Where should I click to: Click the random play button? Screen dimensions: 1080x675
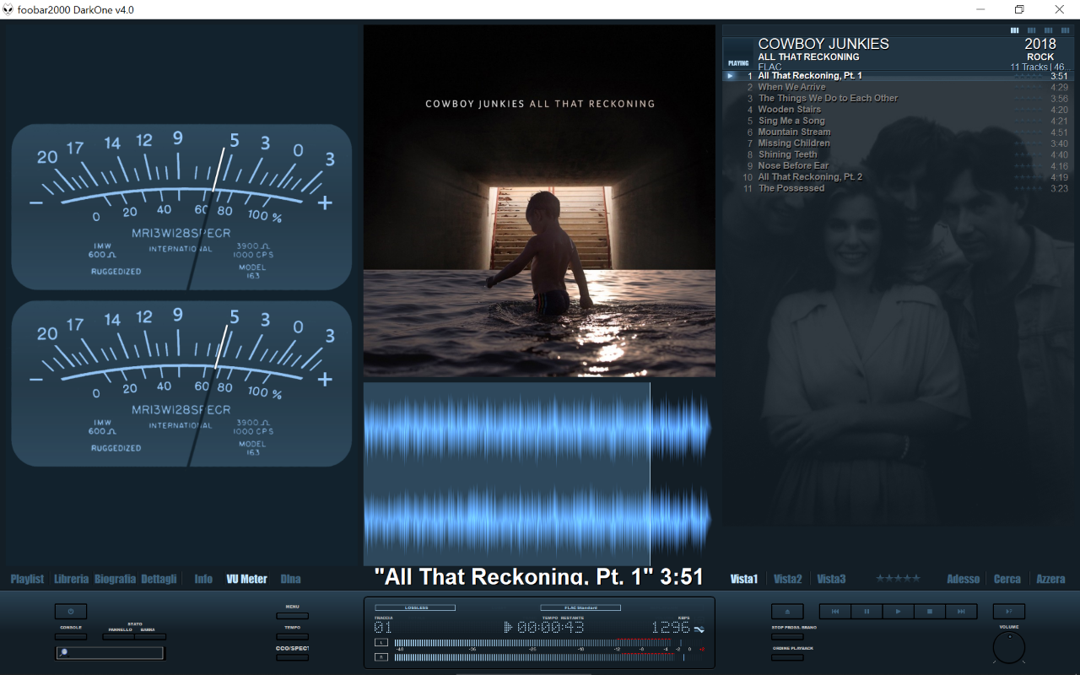[x=1008, y=612]
